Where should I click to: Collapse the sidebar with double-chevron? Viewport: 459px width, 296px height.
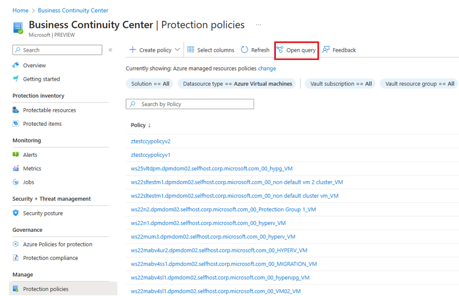click(110, 50)
